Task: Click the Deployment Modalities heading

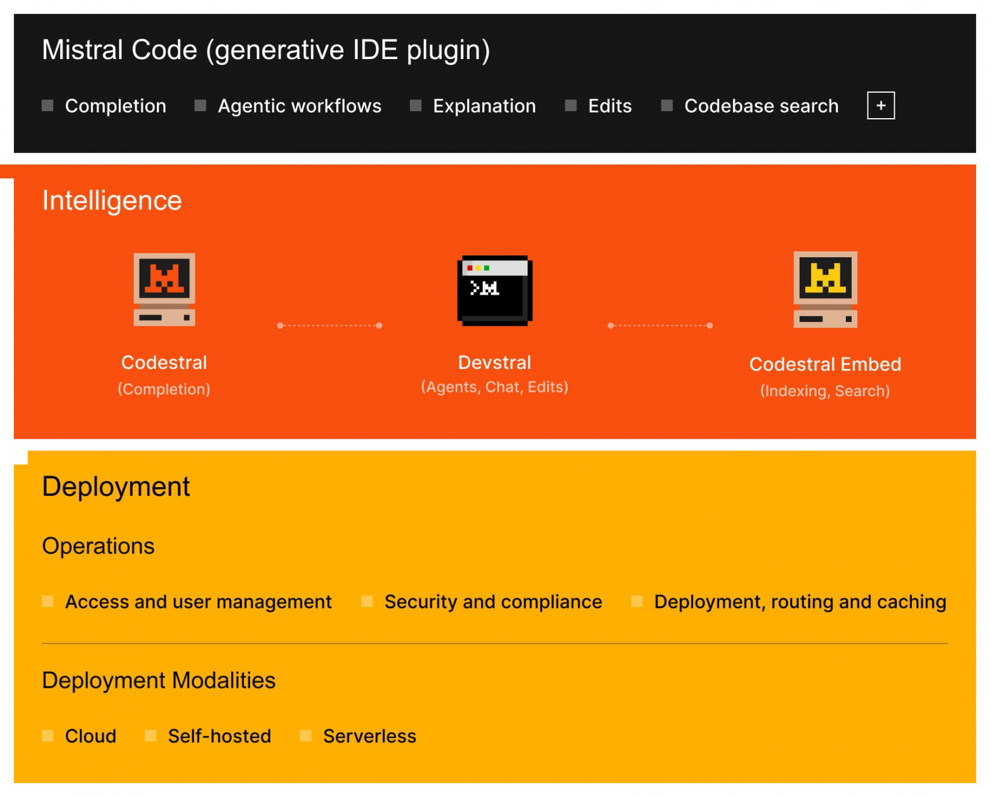Action: pyautogui.click(x=159, y=680)
